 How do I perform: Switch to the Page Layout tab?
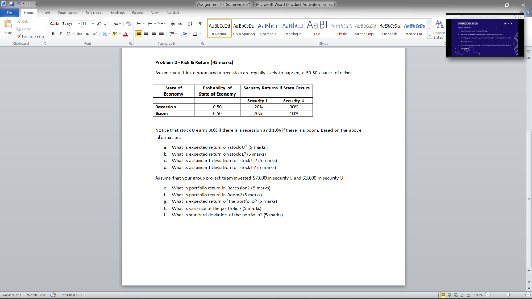click(x=68, y=13)
